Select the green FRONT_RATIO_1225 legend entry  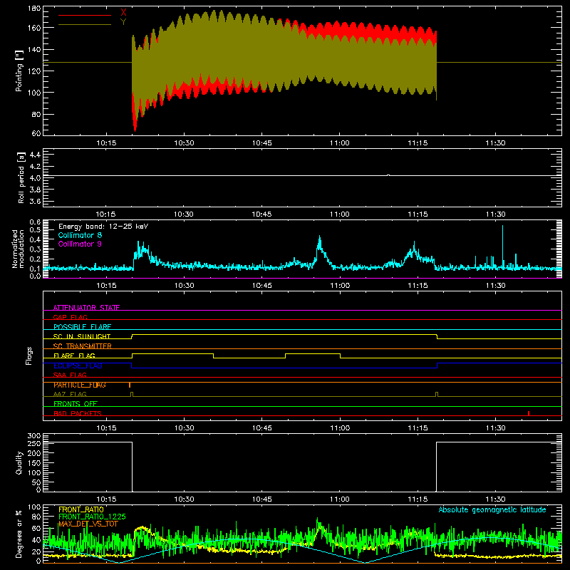(x=92, y=517)
